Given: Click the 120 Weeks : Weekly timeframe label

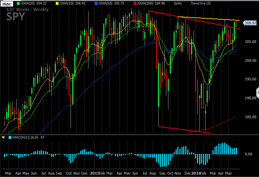Looking at the screenshot, I should tap(28, 10).
